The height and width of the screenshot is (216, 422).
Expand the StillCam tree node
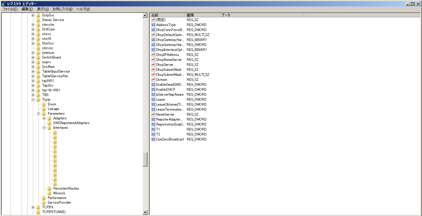click(33, 29)
